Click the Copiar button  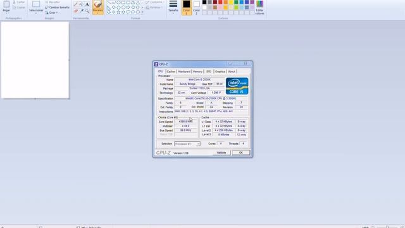coord(19,8)
